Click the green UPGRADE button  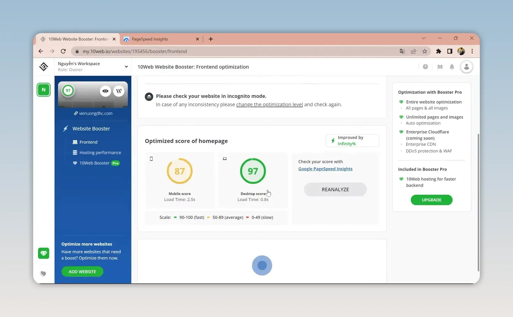pyautogui.click(x=432, y=200)
